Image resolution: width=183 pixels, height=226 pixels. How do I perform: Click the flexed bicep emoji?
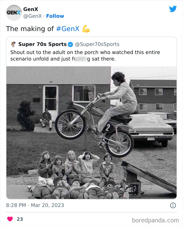(86, 29)
